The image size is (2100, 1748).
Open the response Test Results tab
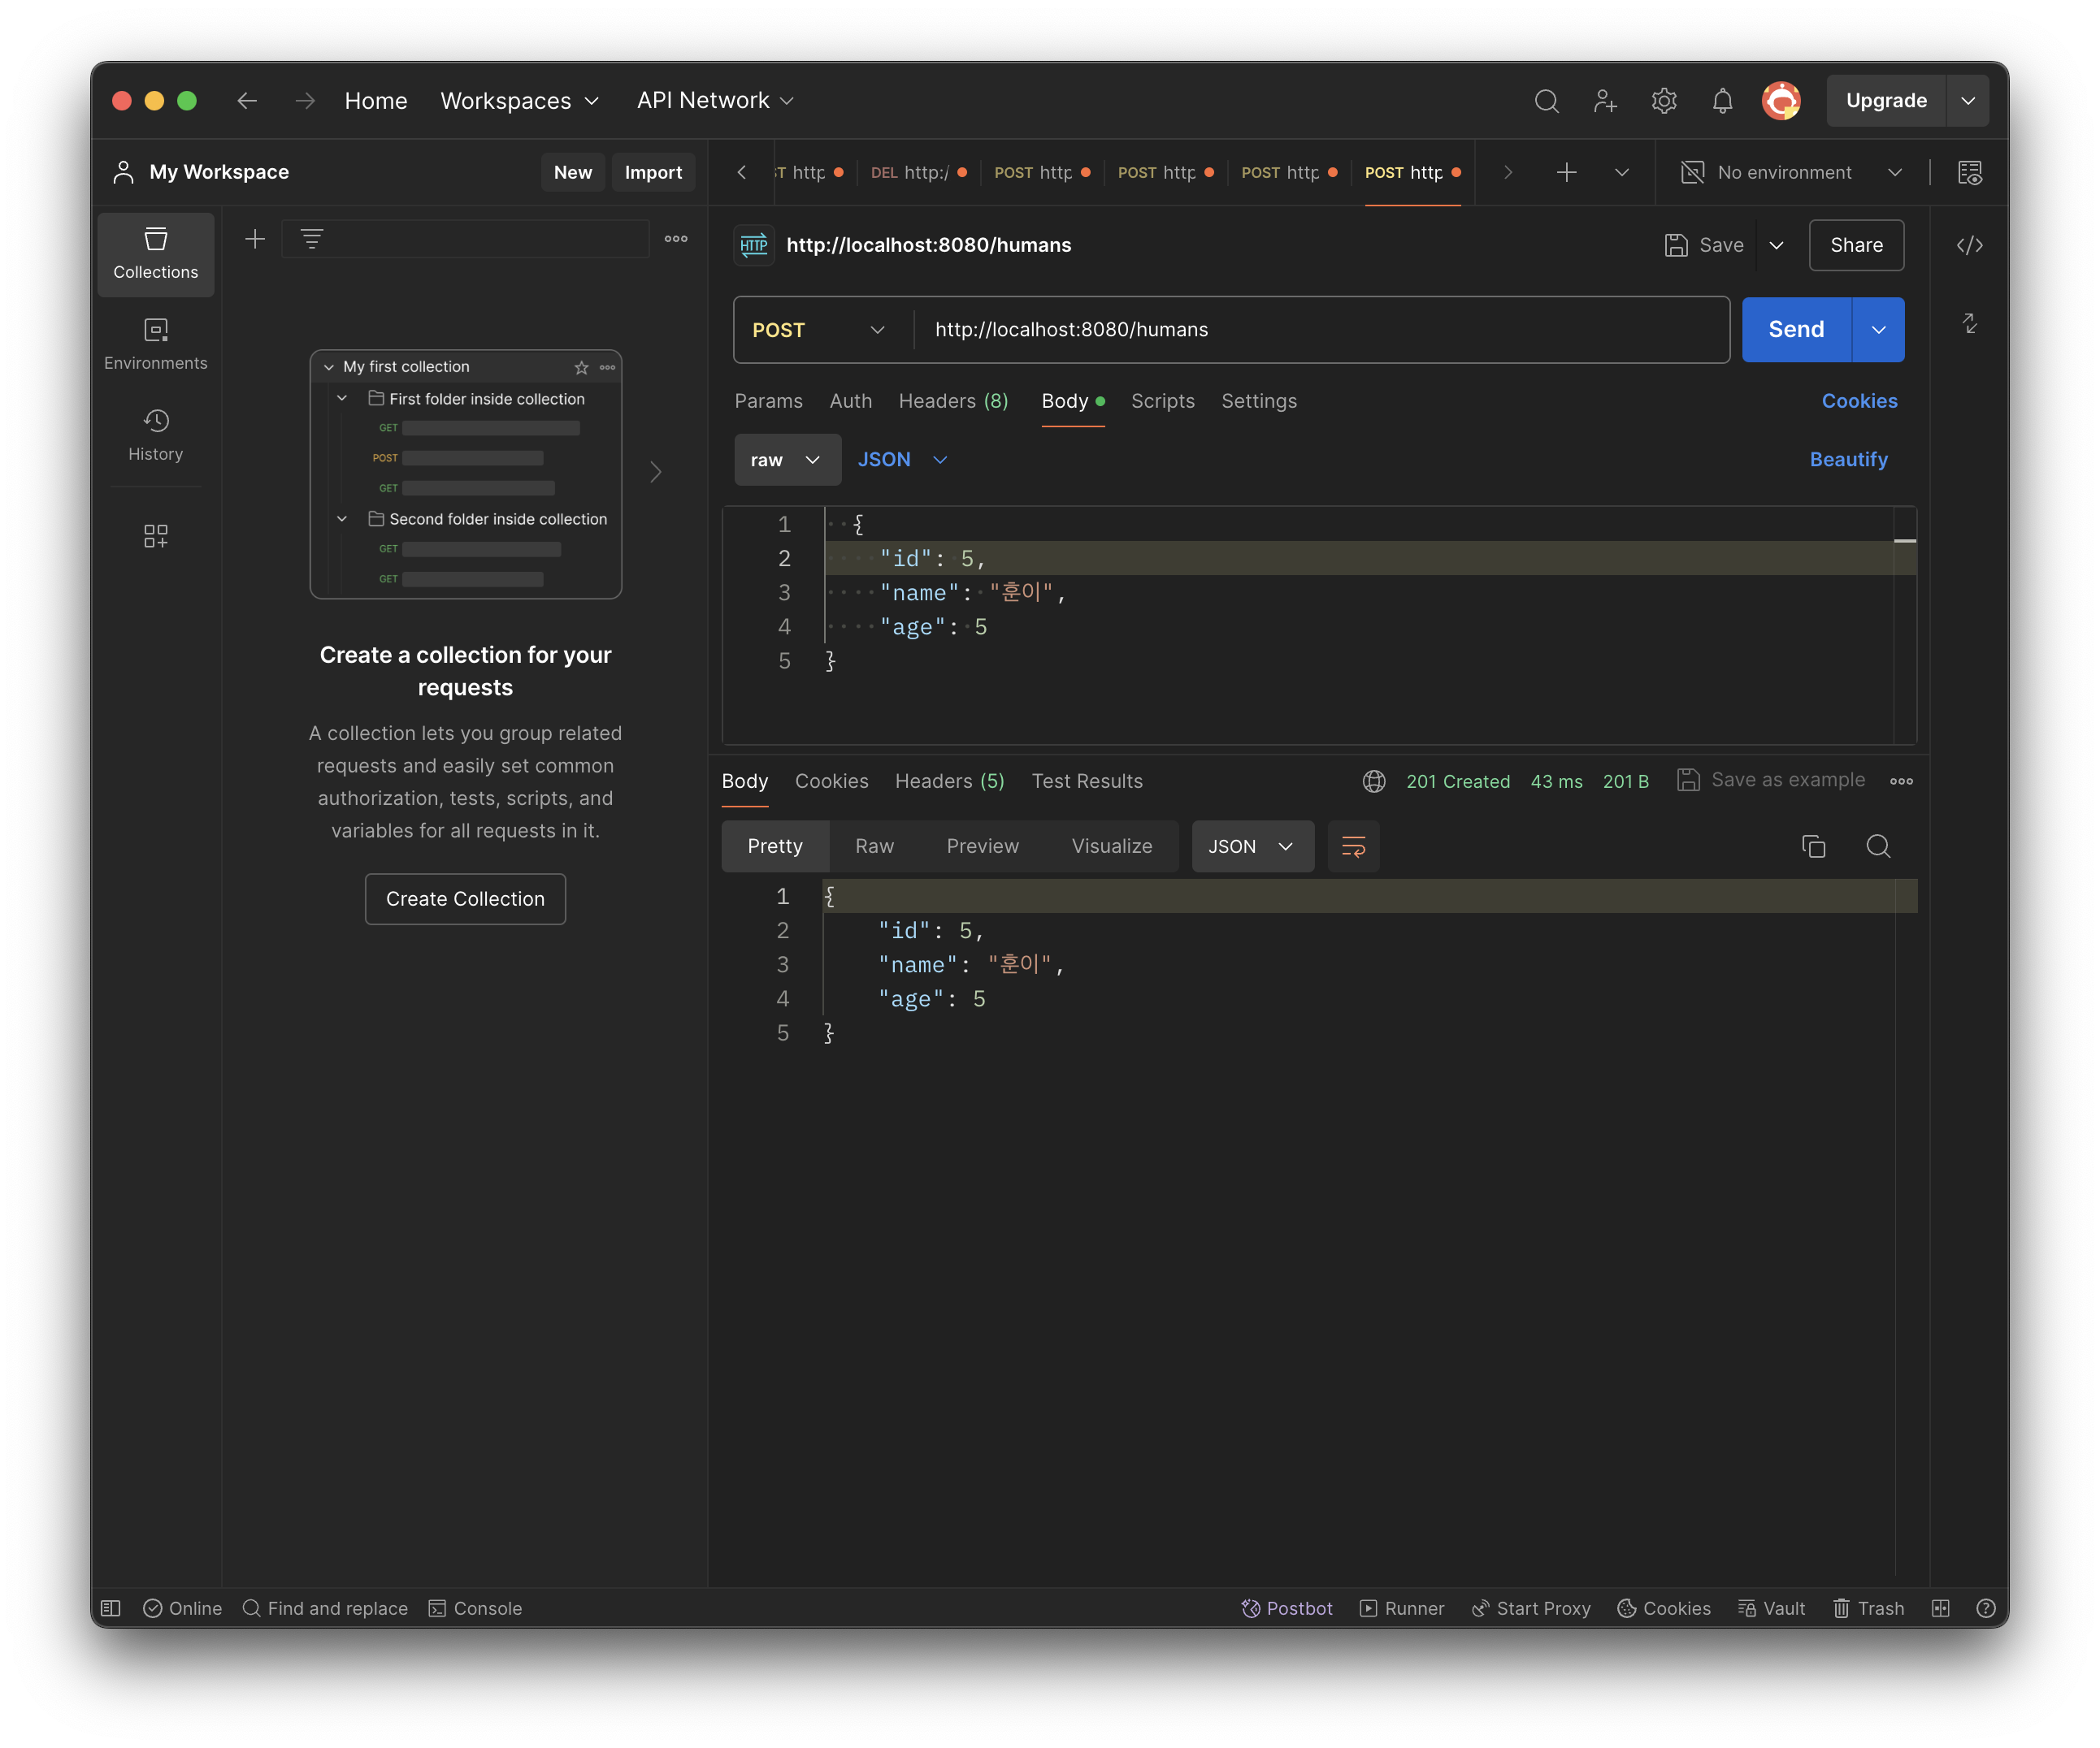[x=1086, y=781]
